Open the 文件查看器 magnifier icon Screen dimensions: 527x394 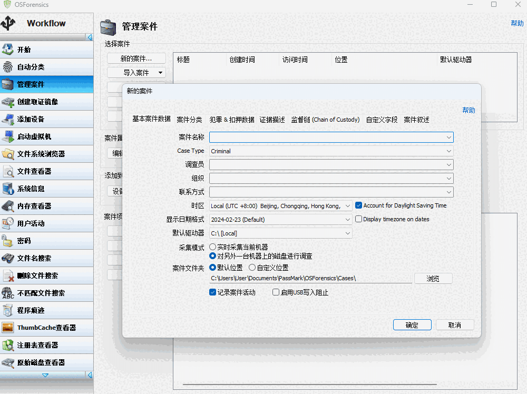[x=8, y=171]
